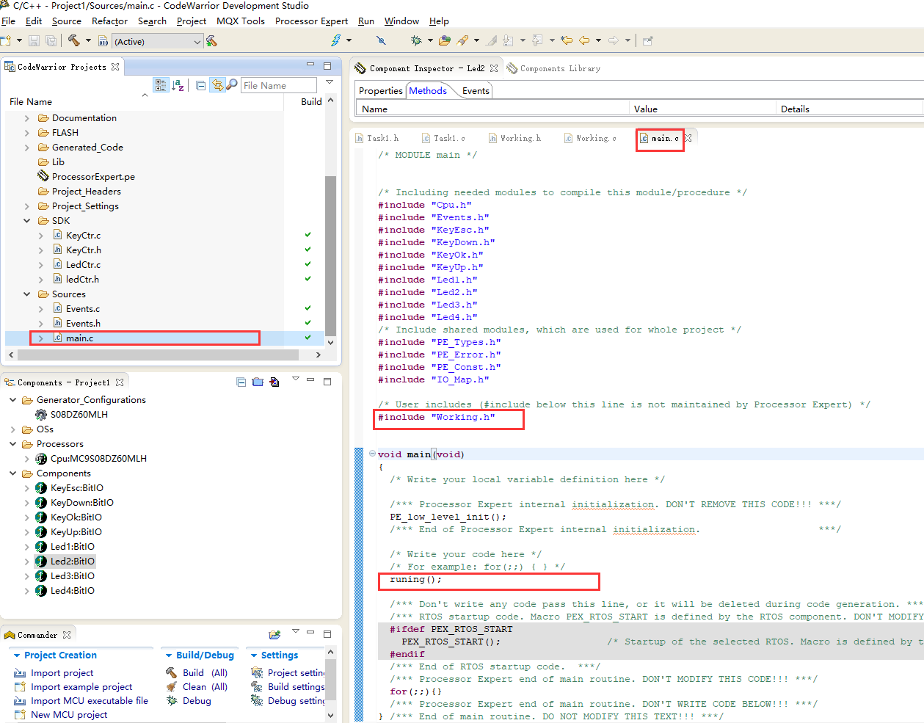Open the MQX Tools menu
The height and width of the screenshot is (723, 924).
pos(241,21)
